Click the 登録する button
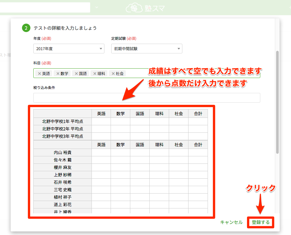 tap(261, 222)
